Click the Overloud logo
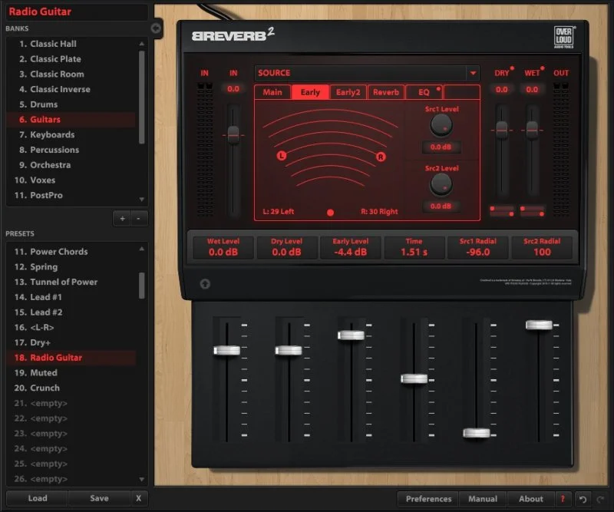The height and width of the screenshot is (512, 614). point(563,37)
